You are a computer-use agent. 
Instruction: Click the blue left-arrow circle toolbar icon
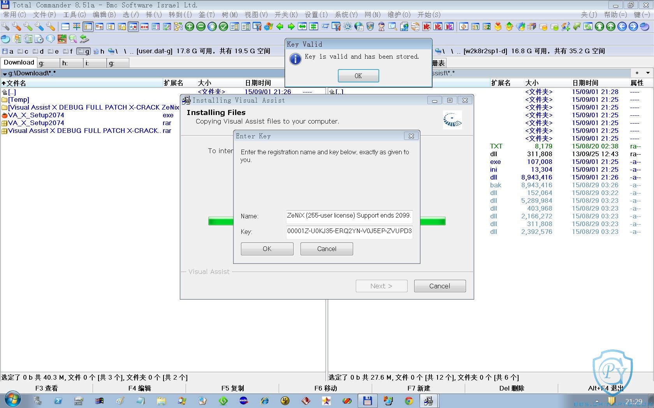tap(622, 27)
